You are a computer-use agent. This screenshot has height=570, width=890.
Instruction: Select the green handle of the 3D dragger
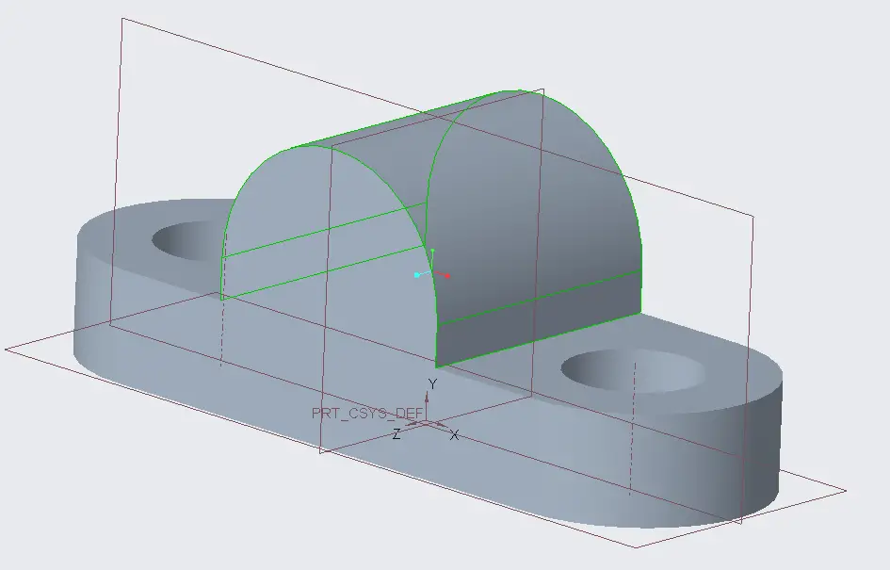tap(432, 251)
